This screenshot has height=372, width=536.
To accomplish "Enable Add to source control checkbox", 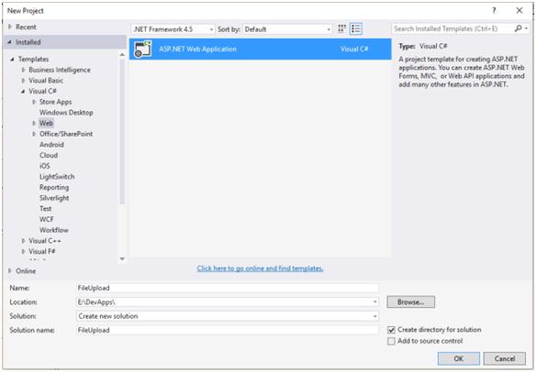I will click(x=391, y=341).
